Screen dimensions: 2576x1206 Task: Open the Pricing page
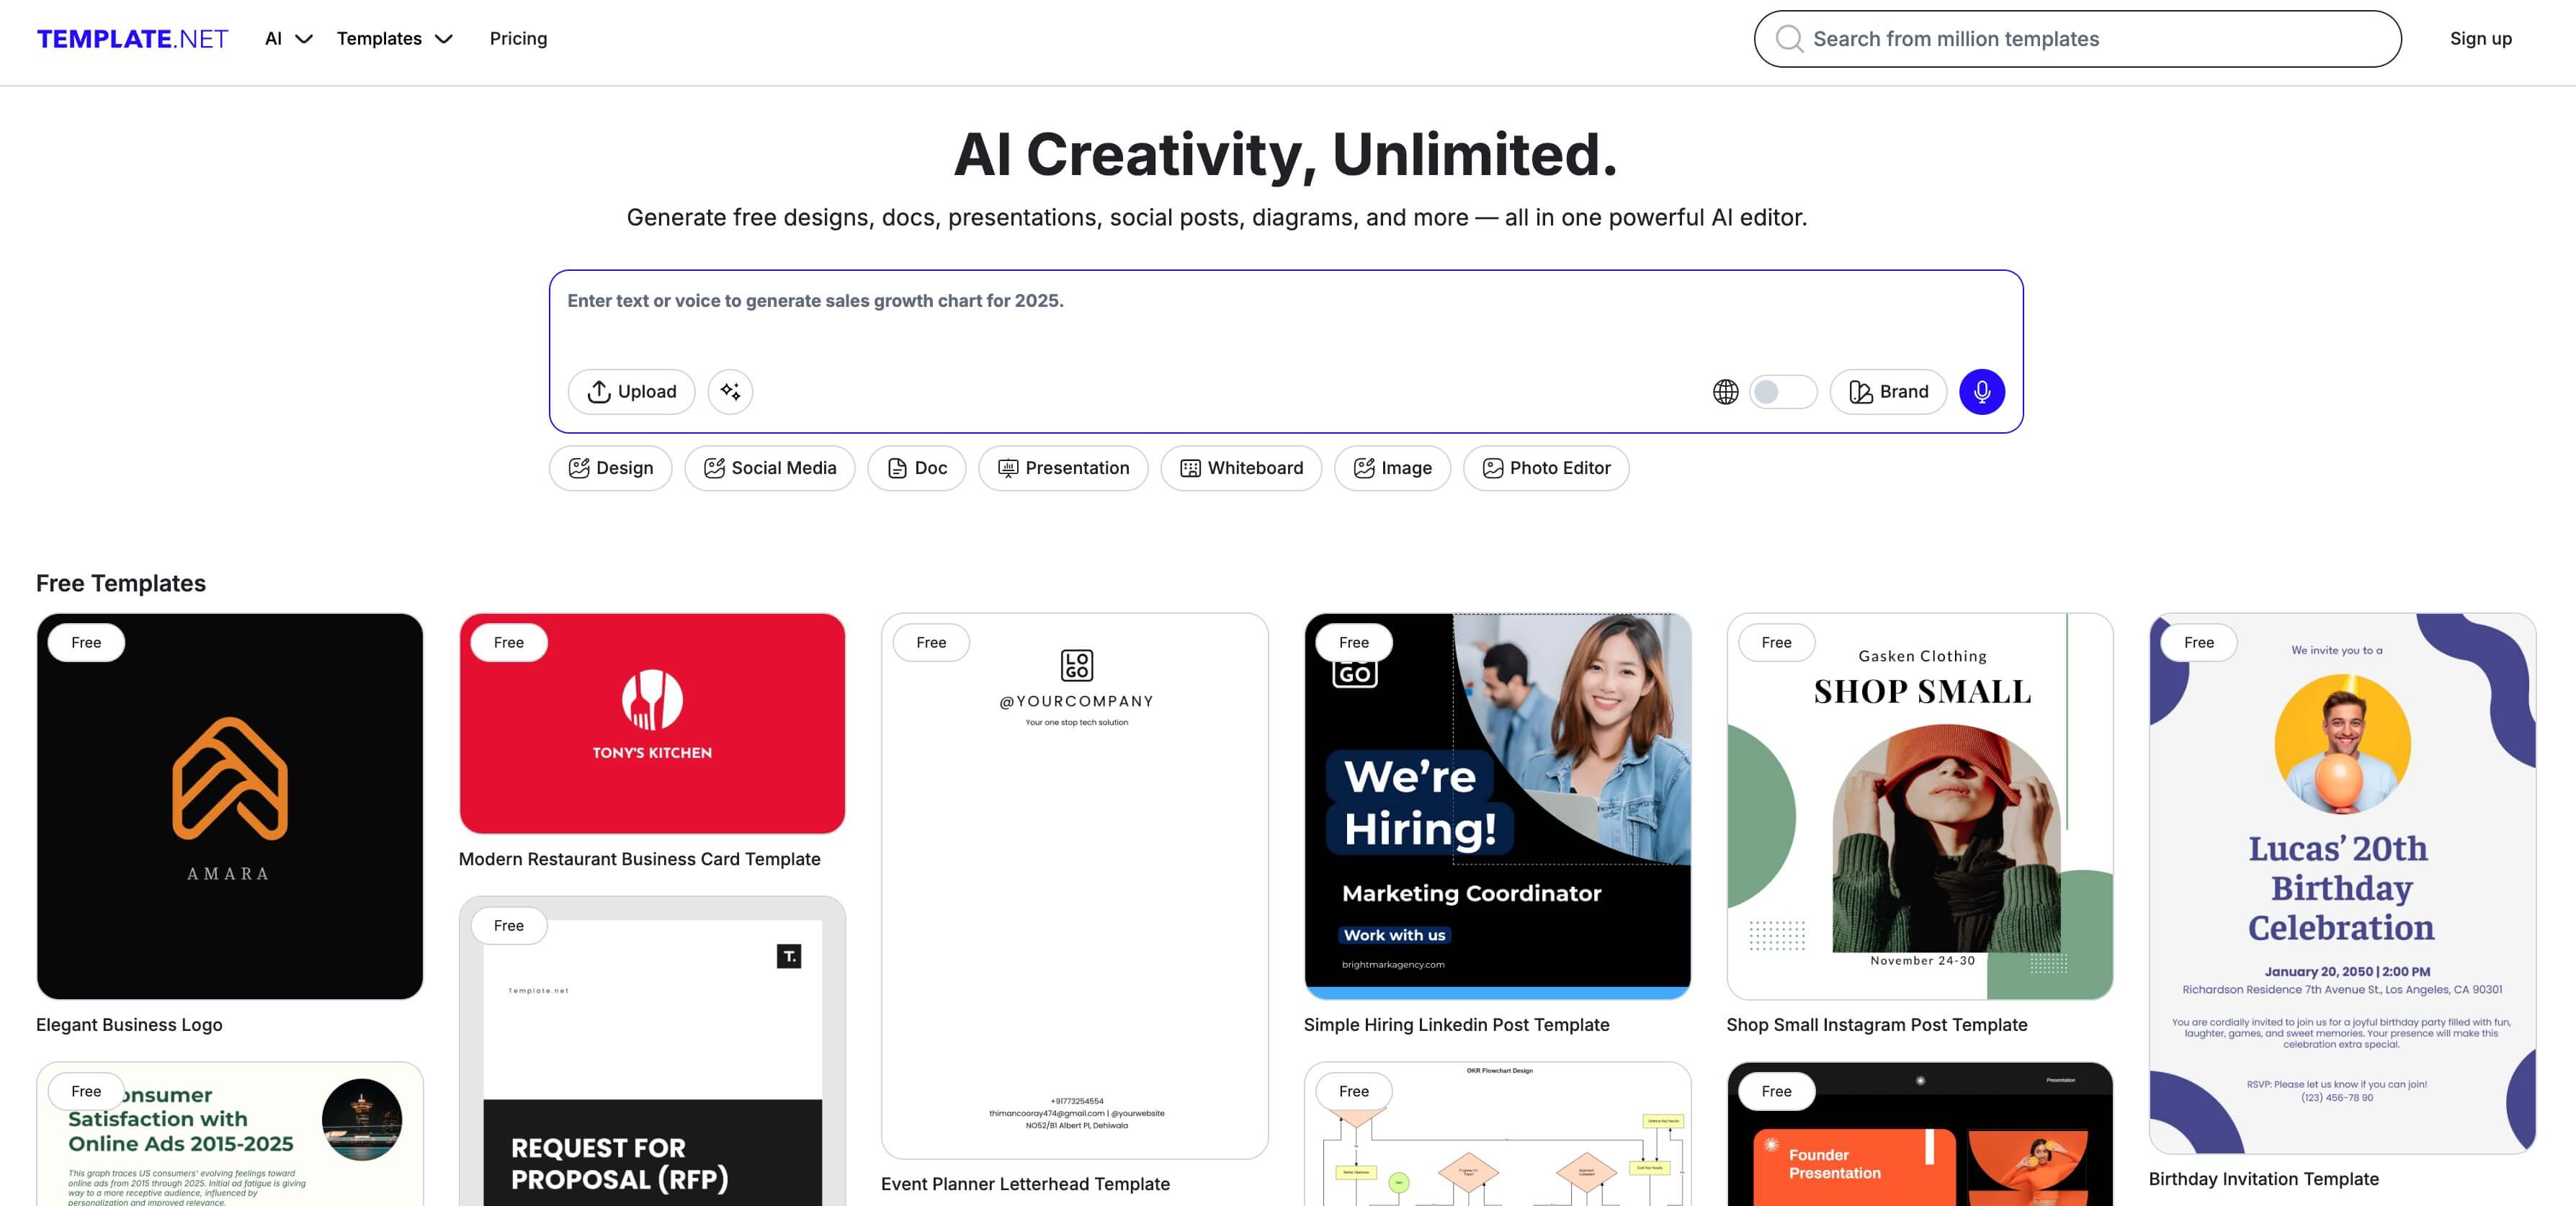click(518, 39)
